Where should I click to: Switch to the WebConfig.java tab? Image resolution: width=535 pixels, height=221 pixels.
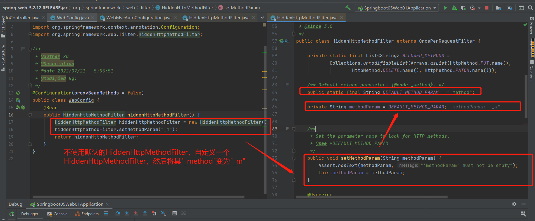pos(73,18)
